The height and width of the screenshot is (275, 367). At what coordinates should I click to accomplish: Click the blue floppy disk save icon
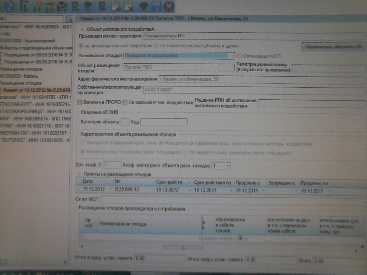pyautogui.click(x=156, y=6)
